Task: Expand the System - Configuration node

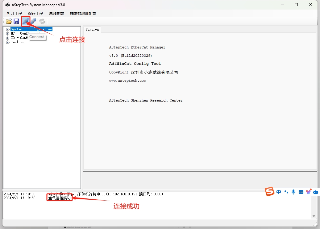Action: 7,29
